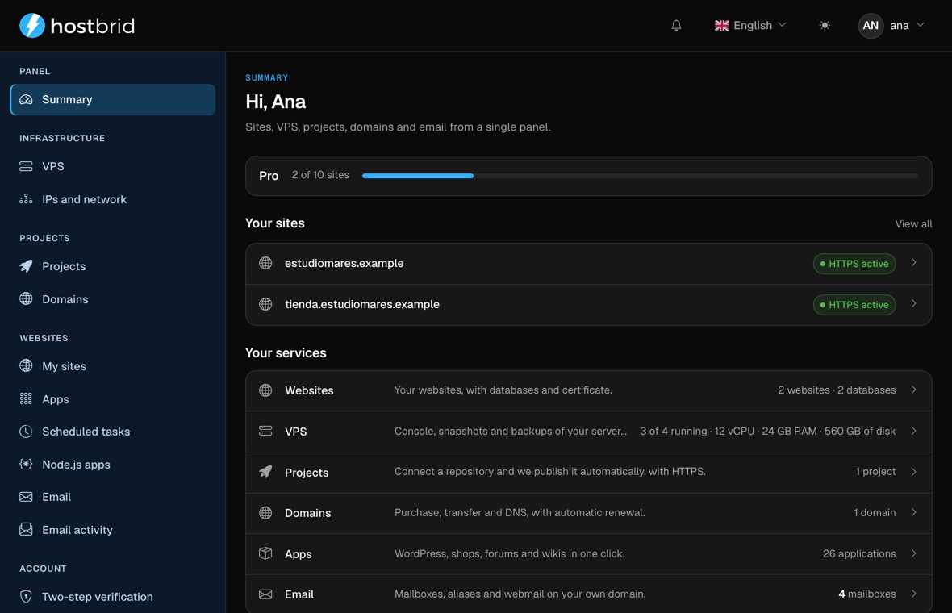Click the IPs and network icon
Screen dimensions: 952x613
pos(26,199)
